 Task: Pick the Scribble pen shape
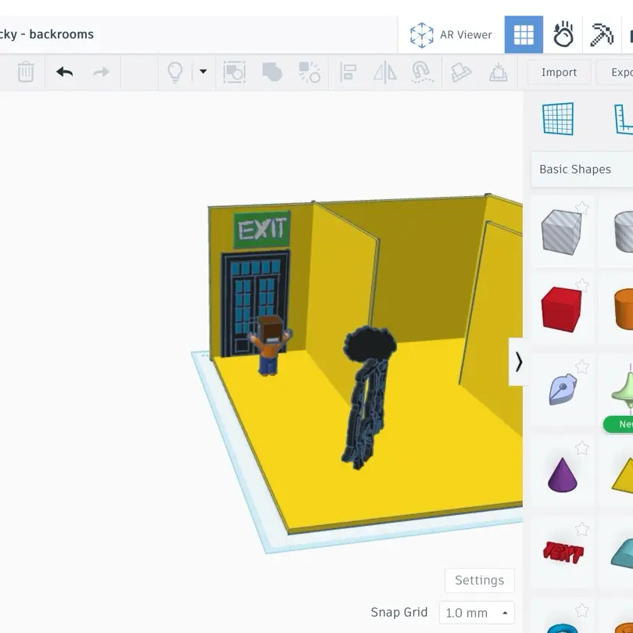tap(563, 389)
